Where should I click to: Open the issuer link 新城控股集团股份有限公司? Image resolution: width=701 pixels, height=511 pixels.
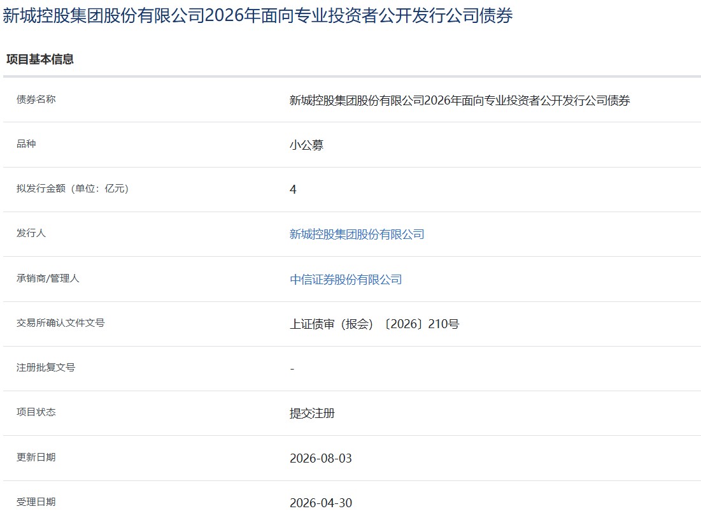point(357,234)
